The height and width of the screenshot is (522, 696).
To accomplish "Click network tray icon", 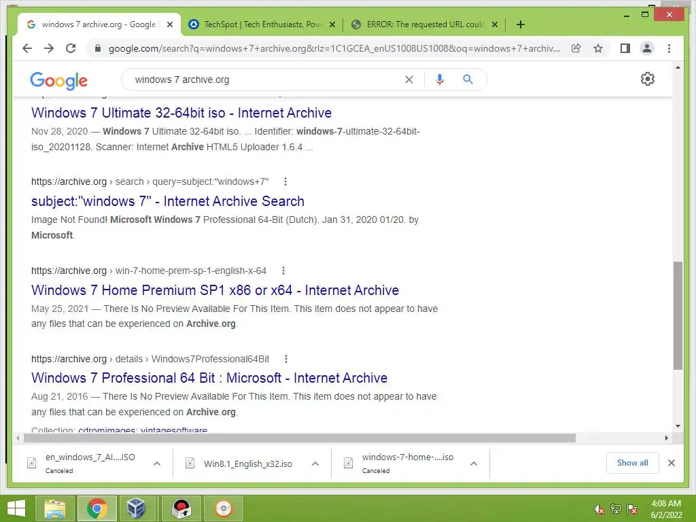I will tap(616, 509).
